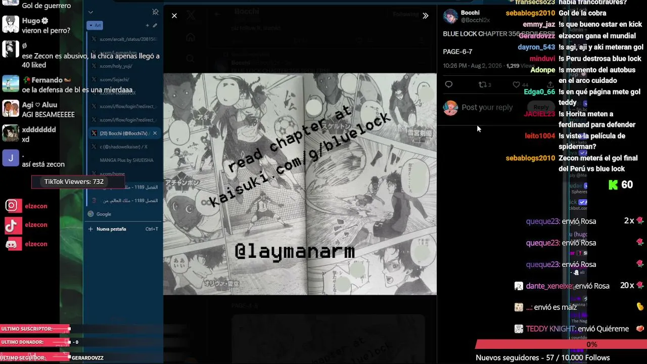Switch to the MANGA Plus by SHUEISHA tab
Image resolution: width=647 pixels, height=364 pixels.
tap(124, 160)
